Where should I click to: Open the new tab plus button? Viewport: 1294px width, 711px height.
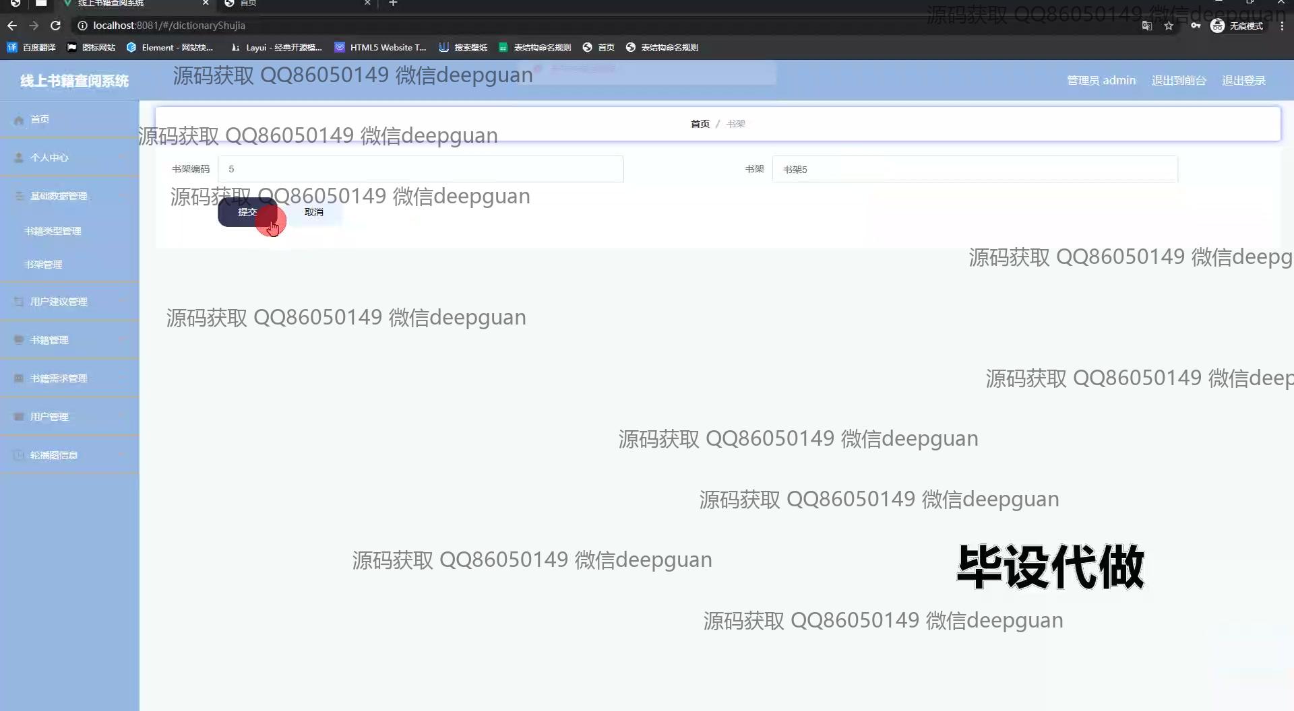click(x=393, y=3)
